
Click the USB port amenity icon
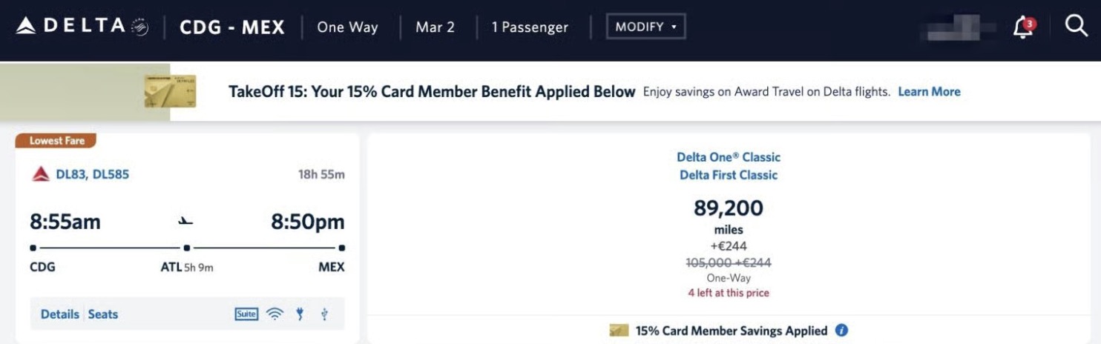324,314
